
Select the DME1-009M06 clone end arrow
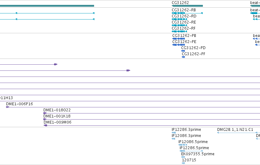tap(46, 125)
